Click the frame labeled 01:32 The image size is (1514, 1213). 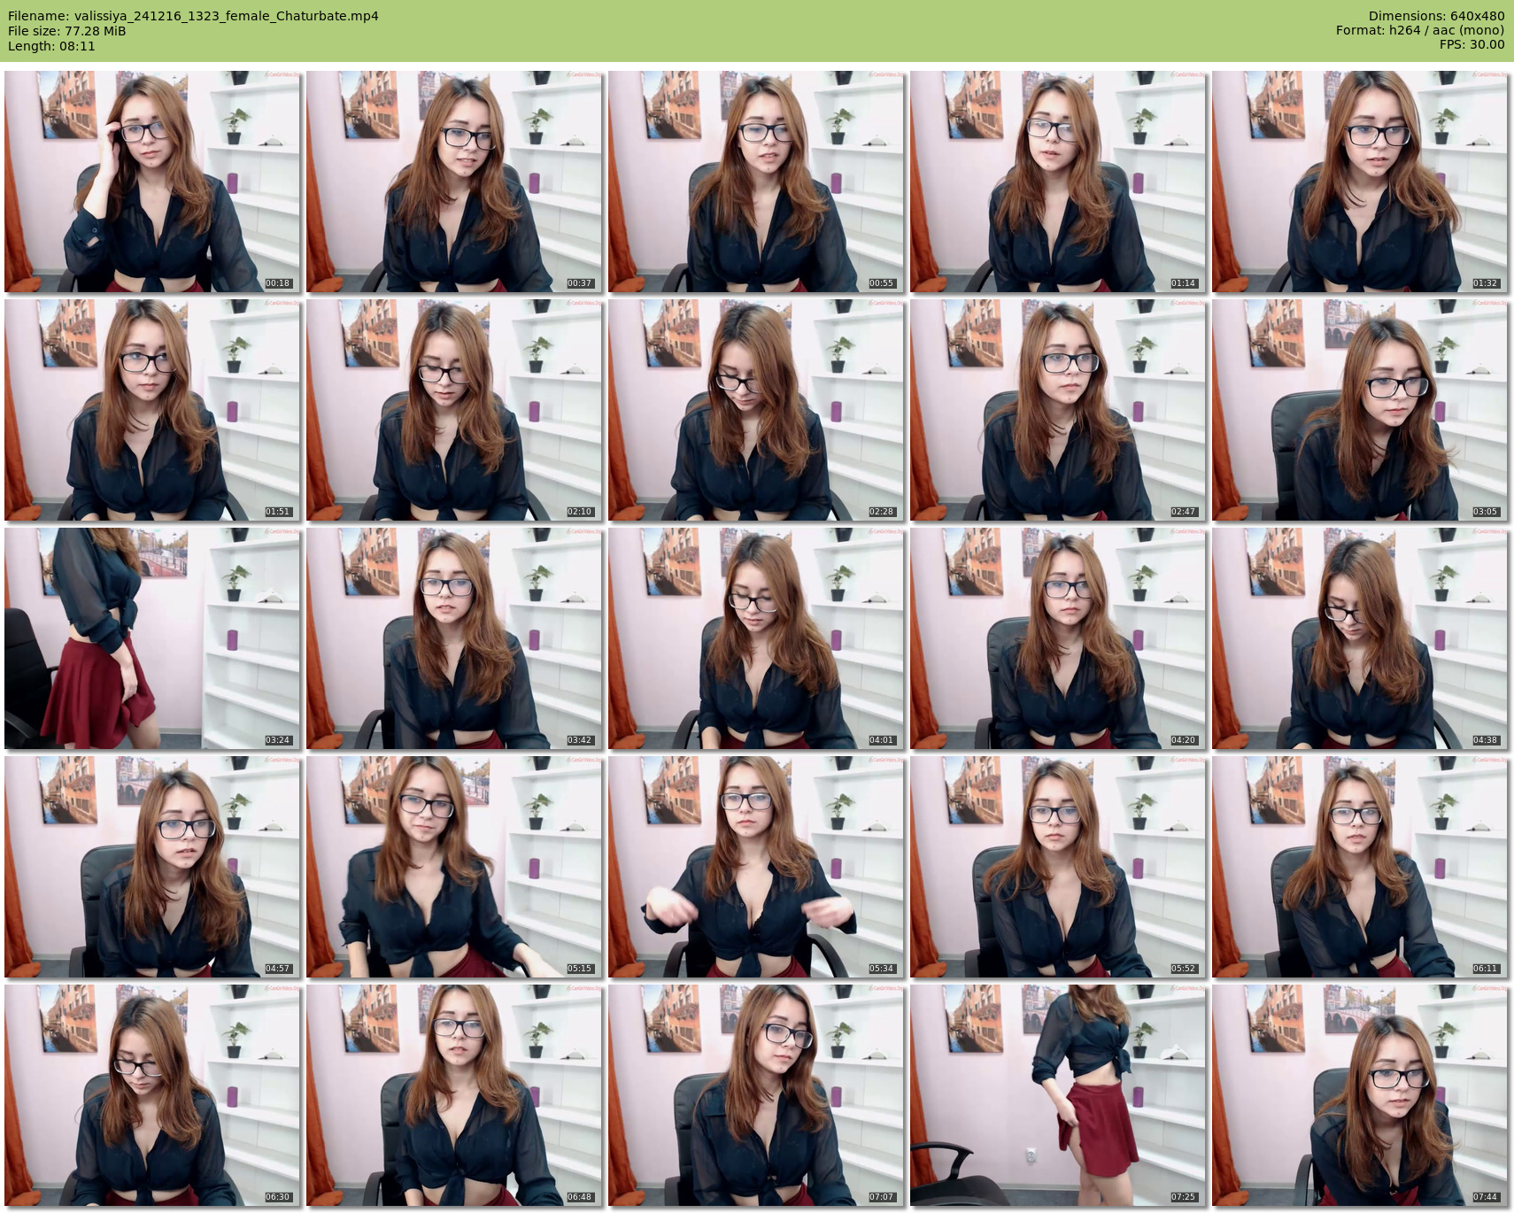1360,182
